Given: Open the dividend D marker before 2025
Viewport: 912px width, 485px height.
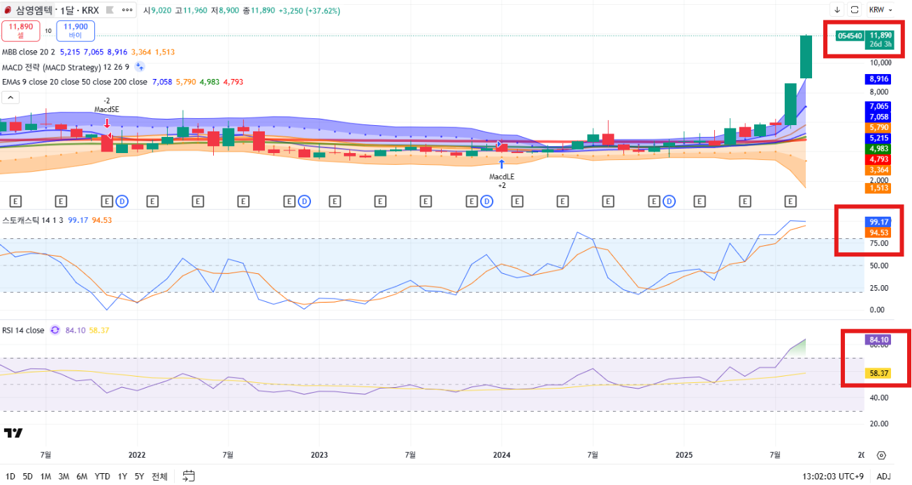Looking at the screenshot, I should [669, 201].
